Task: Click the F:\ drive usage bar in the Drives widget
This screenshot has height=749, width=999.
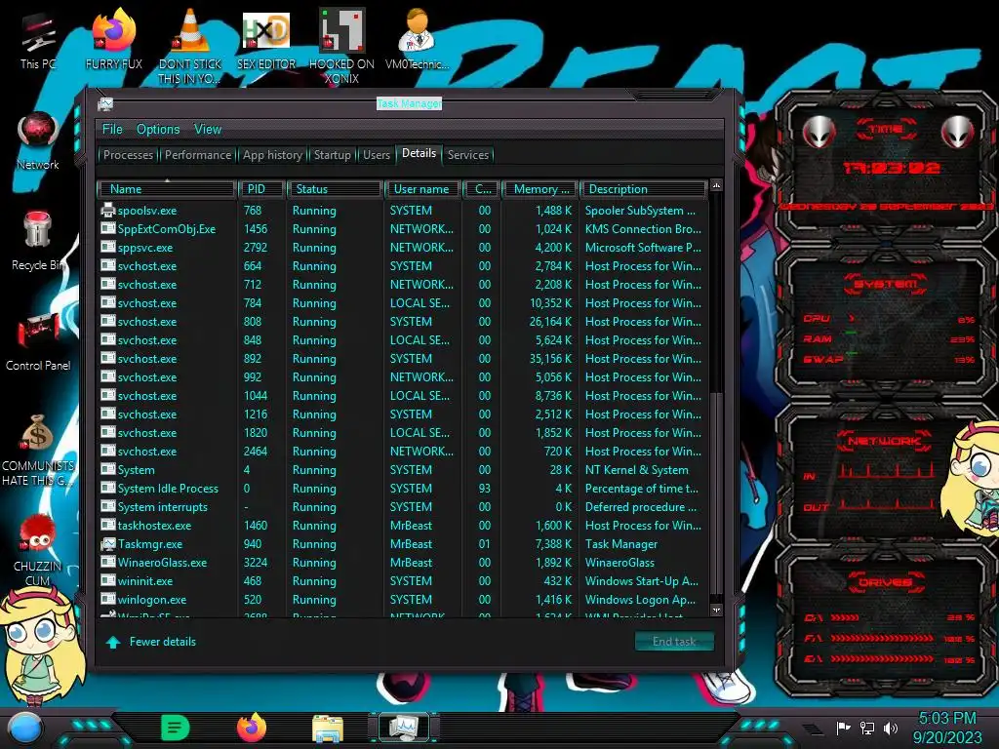Action: point(882,638)
